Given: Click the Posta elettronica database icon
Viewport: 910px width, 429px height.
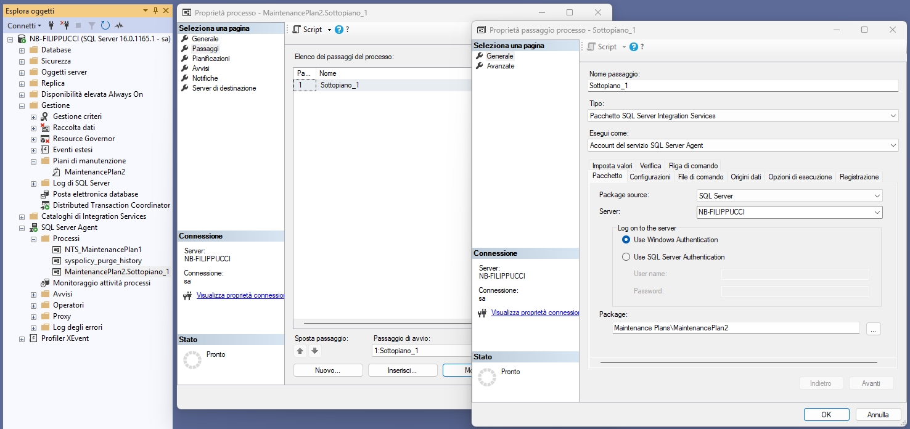Looking at the screenshot, I should click(45, 194).
